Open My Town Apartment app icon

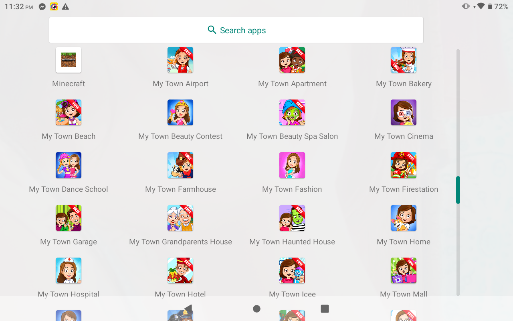[x=292, y=60]
